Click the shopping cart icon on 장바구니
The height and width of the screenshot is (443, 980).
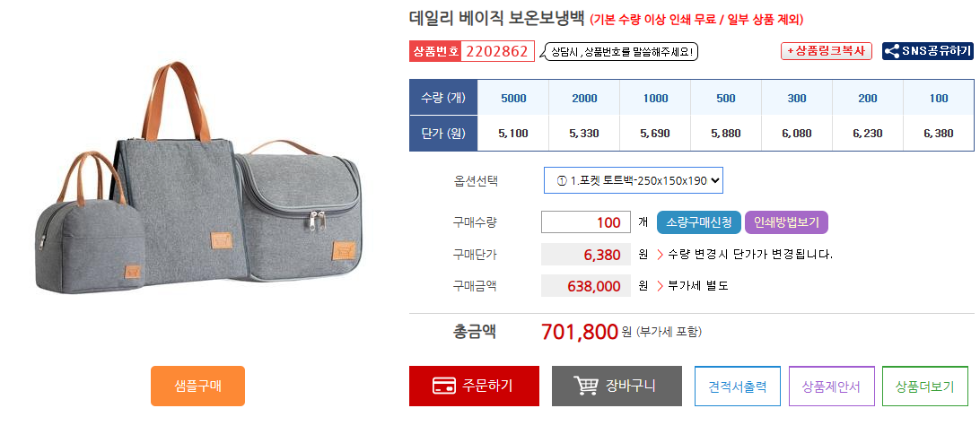586,386
